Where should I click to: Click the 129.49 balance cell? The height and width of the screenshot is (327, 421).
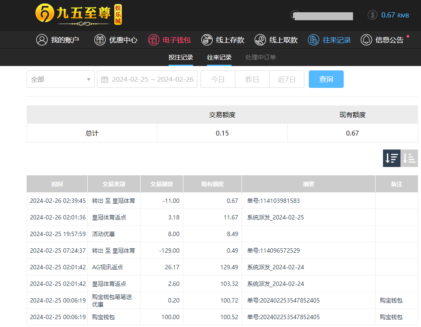(229, 267)
